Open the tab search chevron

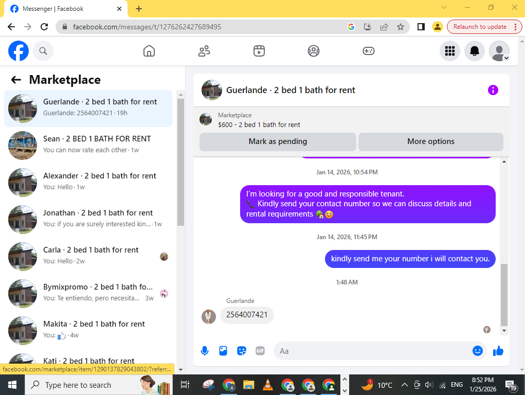[444, 7]
